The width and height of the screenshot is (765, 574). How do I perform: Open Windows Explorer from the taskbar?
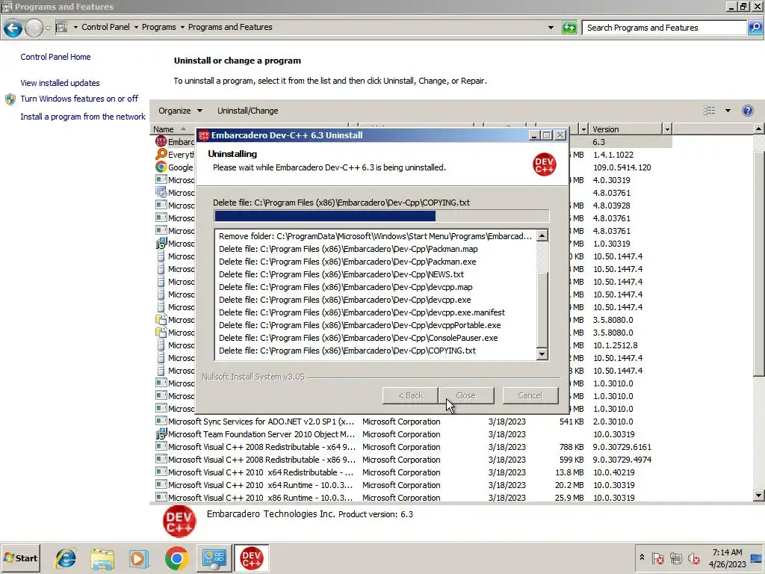[x=102, y=558]
